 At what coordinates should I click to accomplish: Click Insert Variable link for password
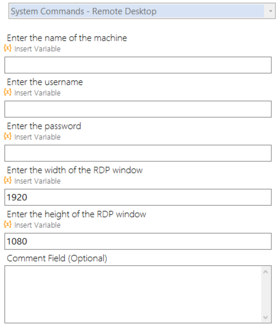point(38,137)
